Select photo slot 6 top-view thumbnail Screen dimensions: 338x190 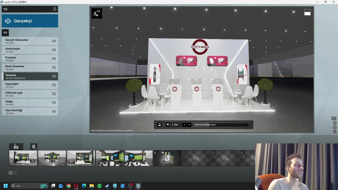tap(167, 158)
